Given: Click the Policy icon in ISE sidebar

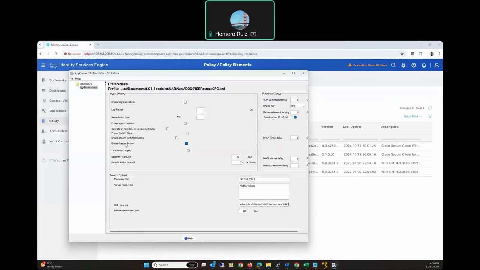Looking at the screenshot, I should (43, 121).
